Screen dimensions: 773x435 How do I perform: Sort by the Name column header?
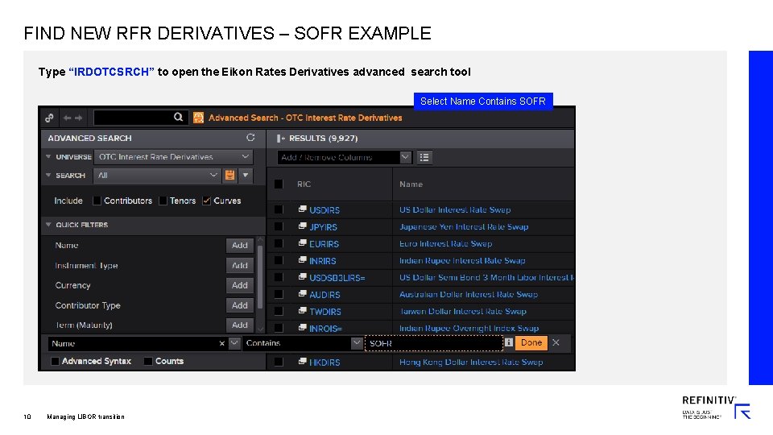pyautogui.click(x=411, y=184)
